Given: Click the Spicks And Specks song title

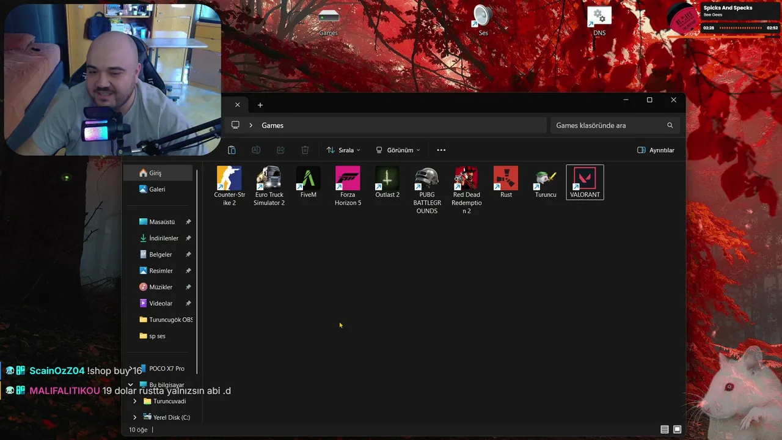Looking at the screenshot, I should pyautogui.click(x=728, y=8).
